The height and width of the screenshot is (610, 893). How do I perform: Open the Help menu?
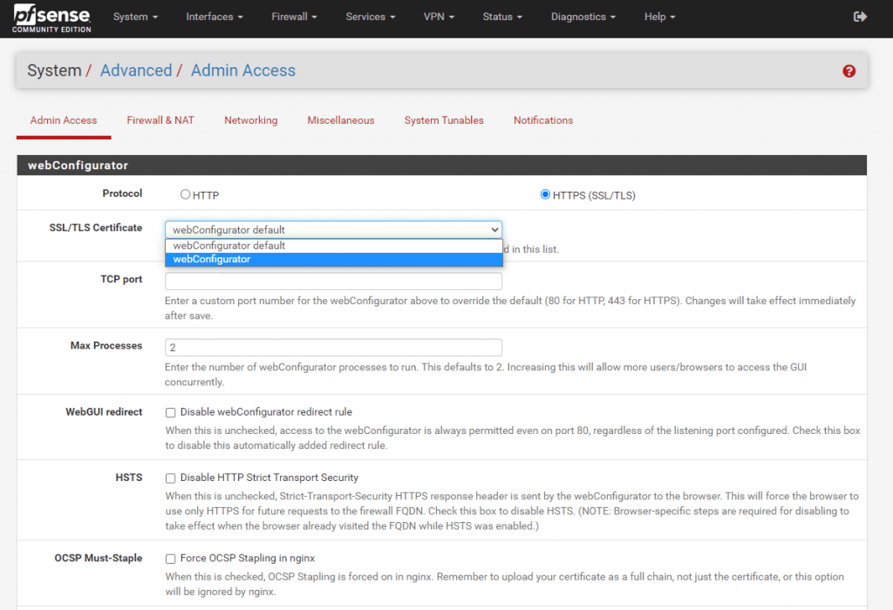[659, 17]
